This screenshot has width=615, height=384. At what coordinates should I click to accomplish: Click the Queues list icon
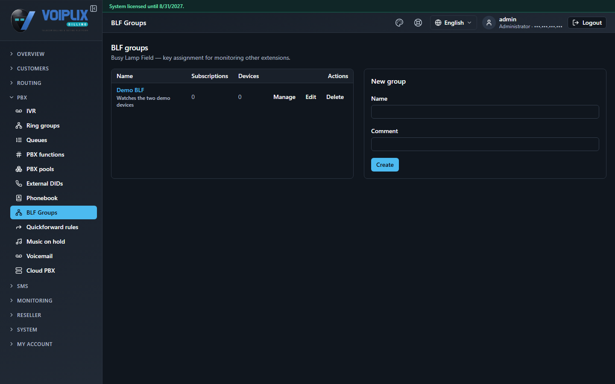(19, 140)
